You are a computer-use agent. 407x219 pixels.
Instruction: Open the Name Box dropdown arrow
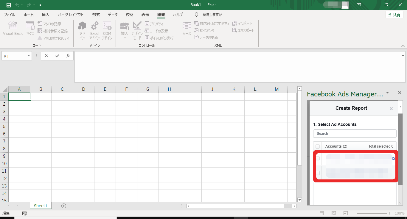(29, 56)
